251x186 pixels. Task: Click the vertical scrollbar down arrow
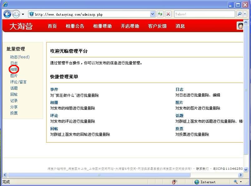[x=246, y=169]
